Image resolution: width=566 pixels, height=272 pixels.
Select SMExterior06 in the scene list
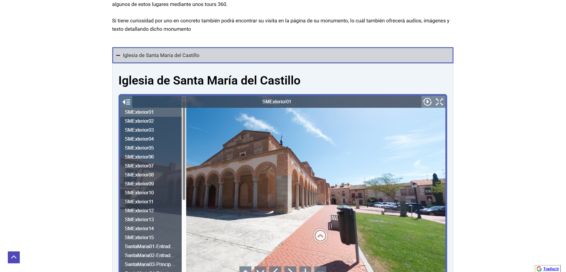(x=151, y=157)
